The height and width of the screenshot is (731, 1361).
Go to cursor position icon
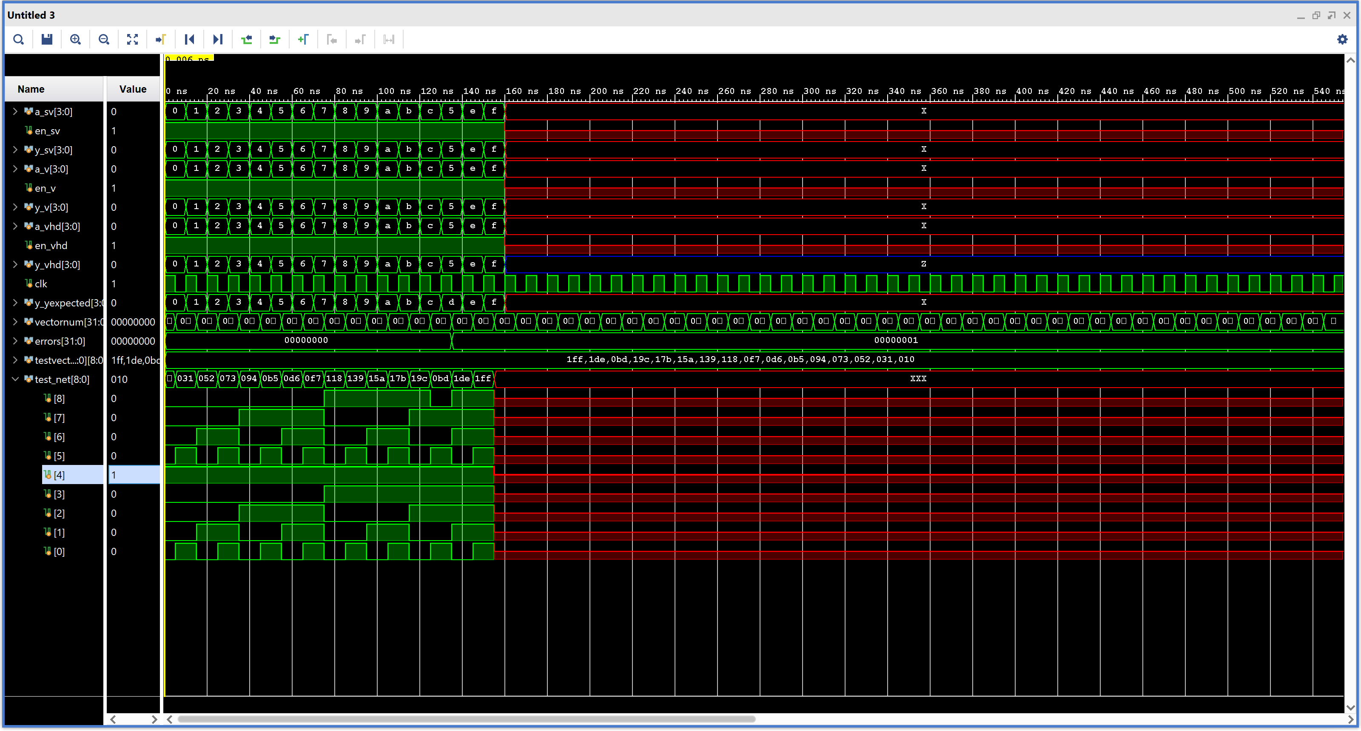point(161,40)
